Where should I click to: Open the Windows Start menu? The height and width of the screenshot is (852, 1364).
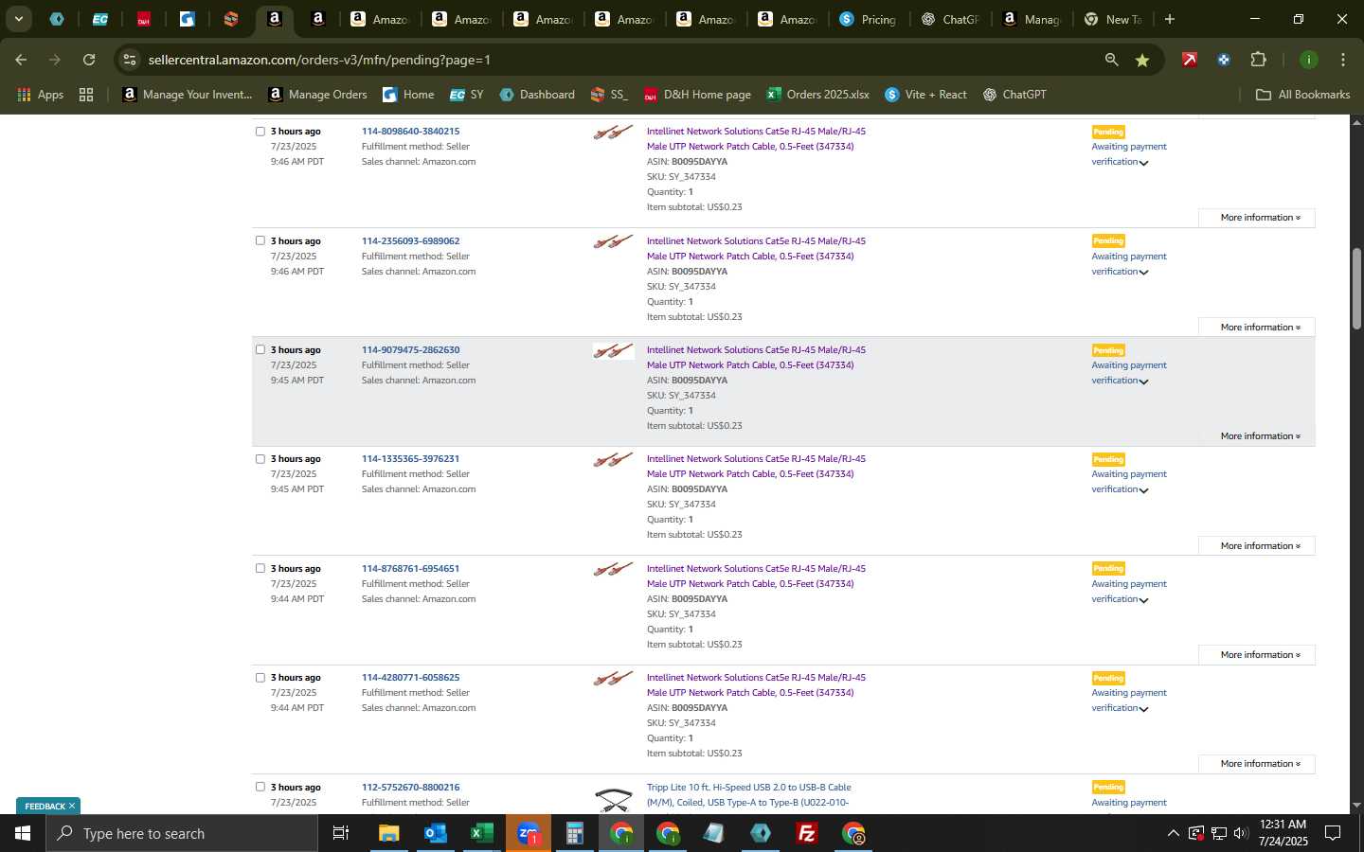coord(23,833)
